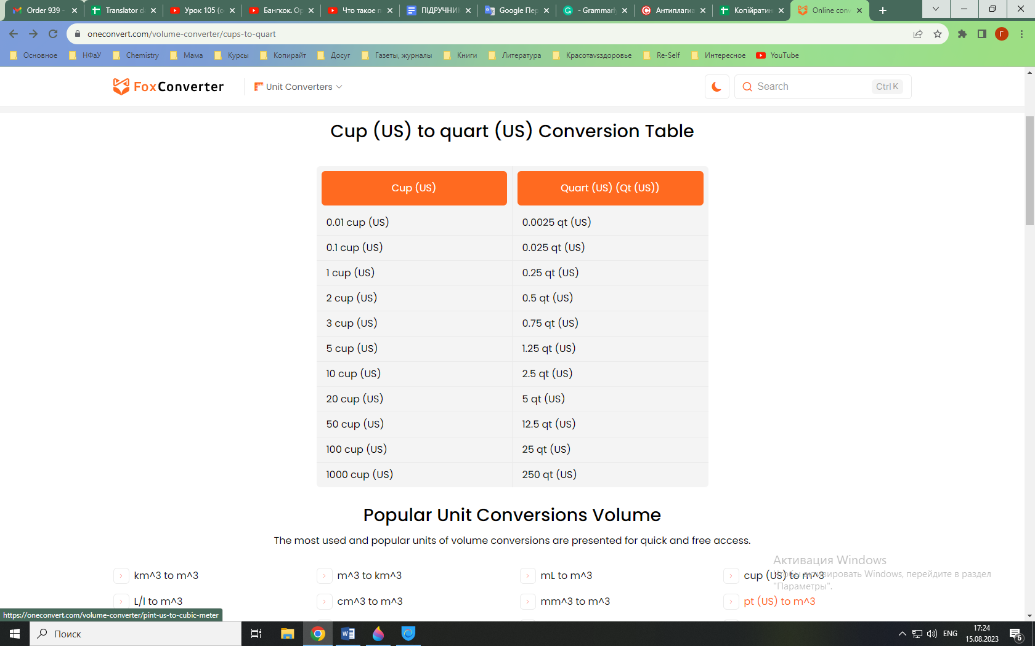Bookmark this page with the star icon
The height and width of the screenshot is (646, 1035).
(938, 34)
